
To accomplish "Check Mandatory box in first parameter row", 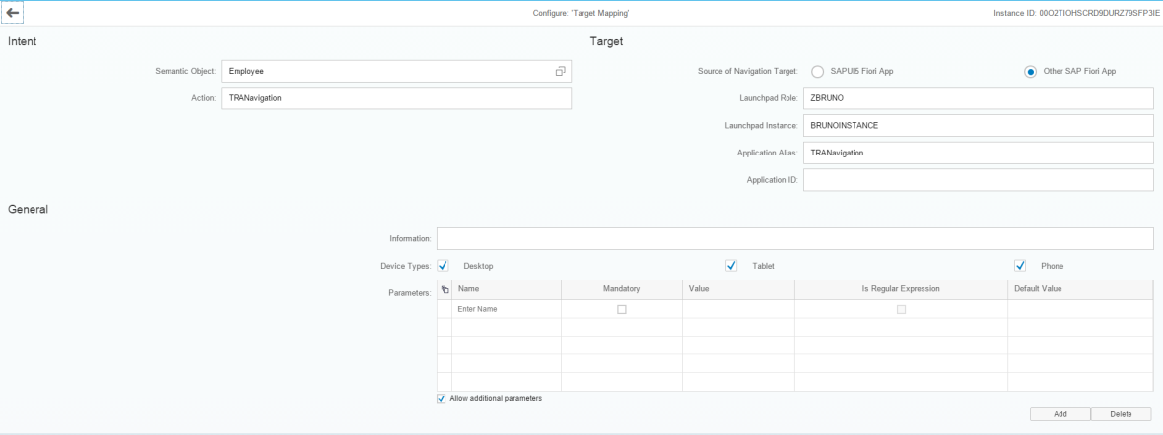I will 621,309.
